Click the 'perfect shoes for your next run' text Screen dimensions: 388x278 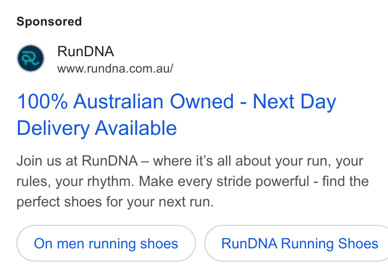114,202
